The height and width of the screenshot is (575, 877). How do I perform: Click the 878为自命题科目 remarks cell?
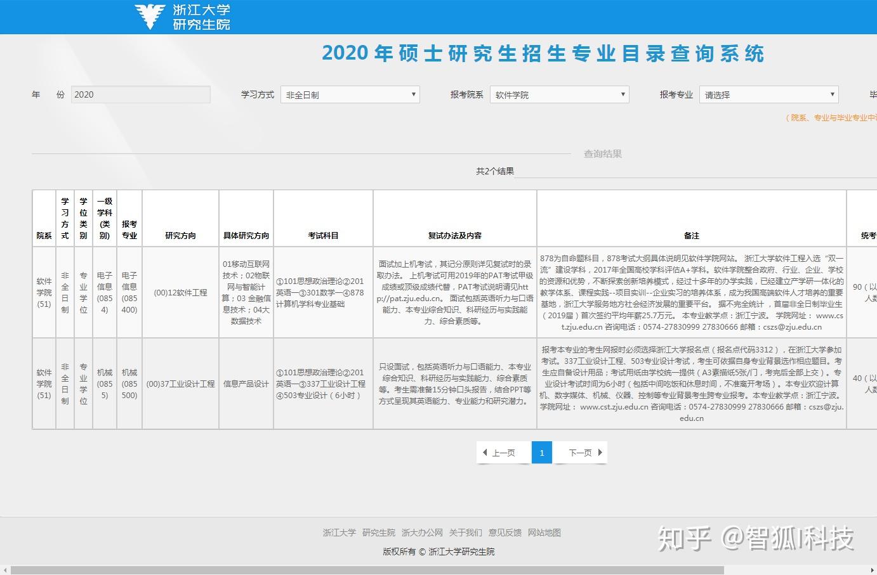(692, 292)
